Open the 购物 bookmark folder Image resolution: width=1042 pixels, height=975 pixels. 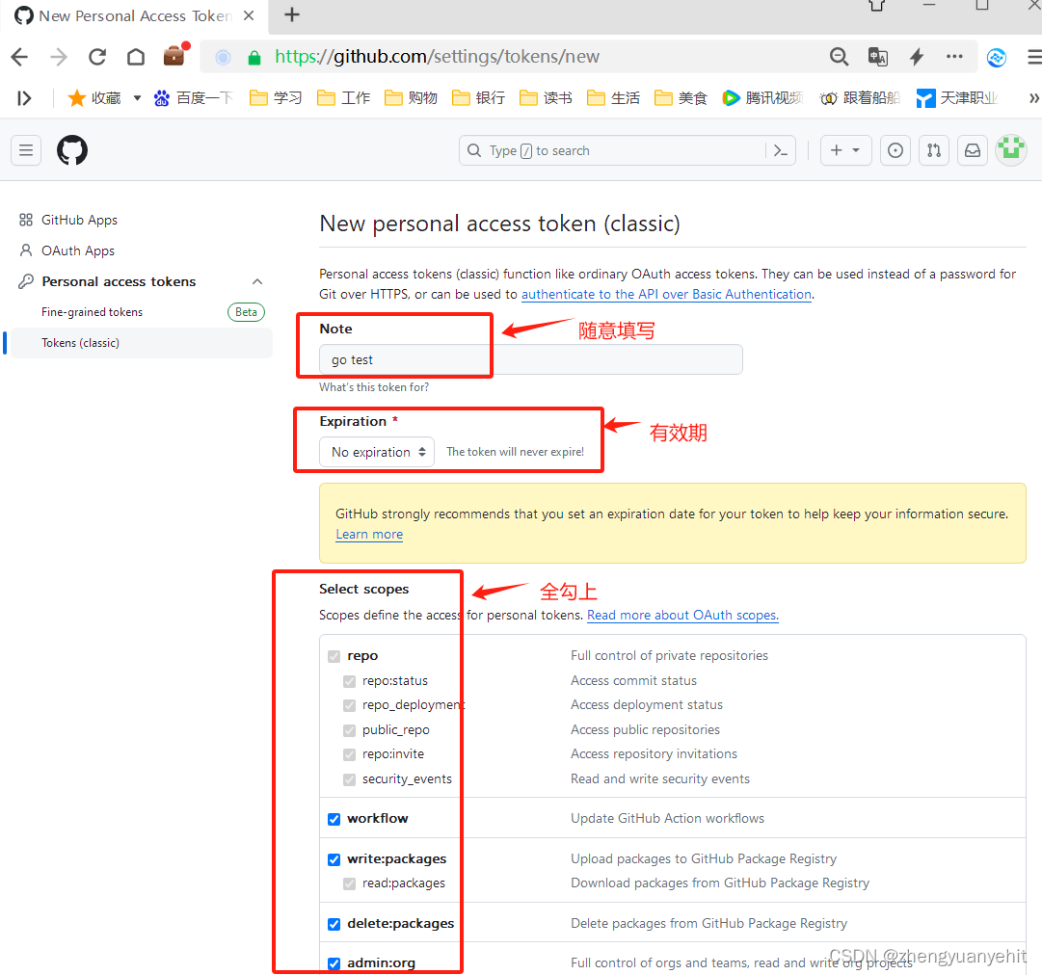pyautogui.click(x=411, y=98)
